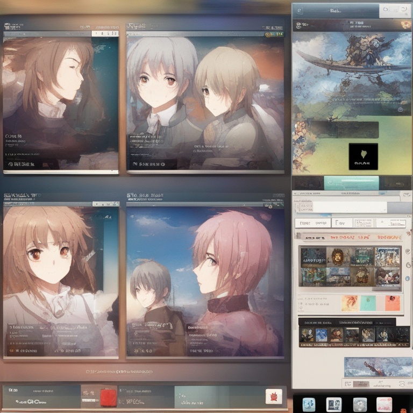
Task: Select the first dark-blue thumbnail in gallery grid
Action: (x=314, y=257)
